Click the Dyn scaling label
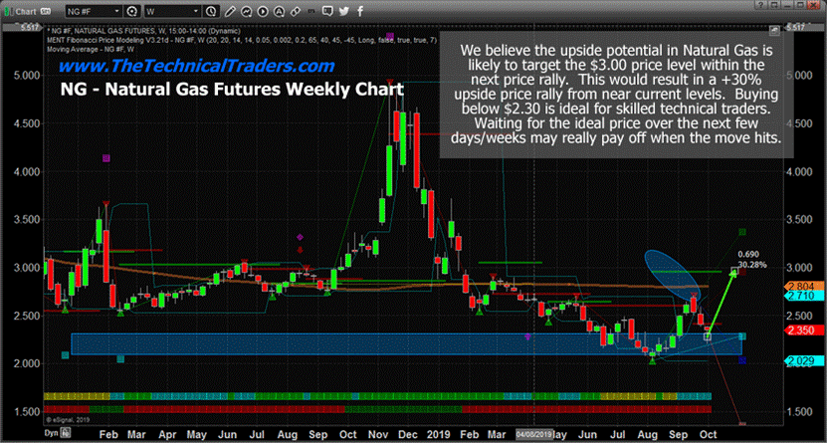 coord(52,432)
